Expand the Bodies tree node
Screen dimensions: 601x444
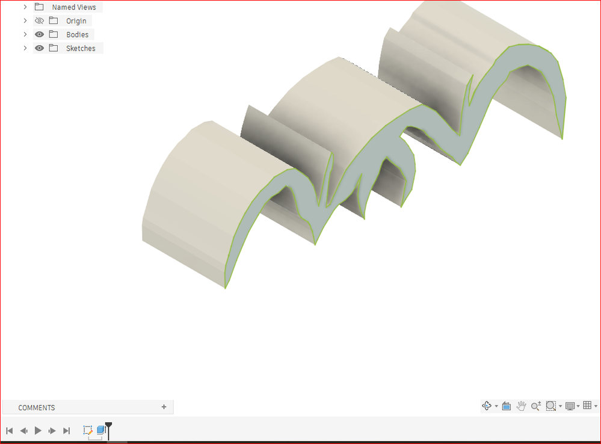pos(25,34)
